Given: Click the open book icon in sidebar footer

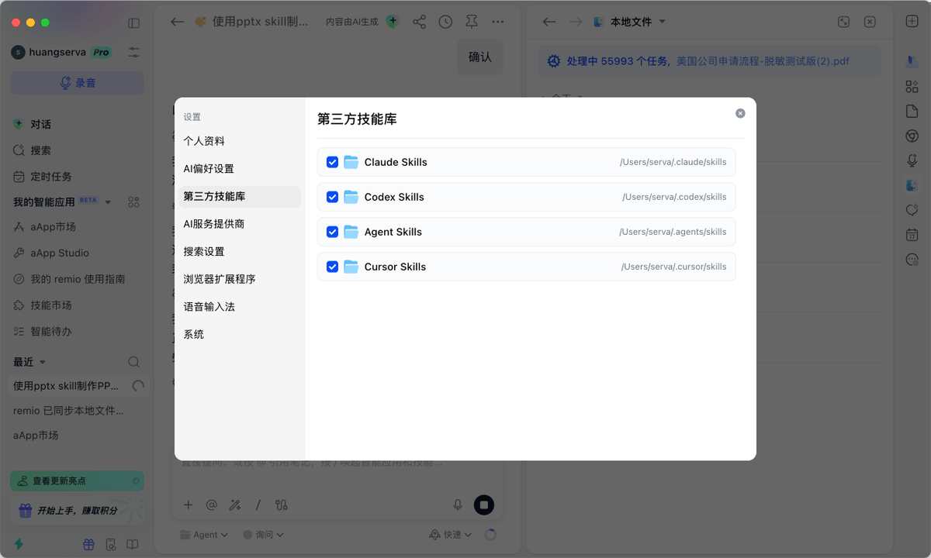Looking at the screenshot, I should tap(133, 544).
